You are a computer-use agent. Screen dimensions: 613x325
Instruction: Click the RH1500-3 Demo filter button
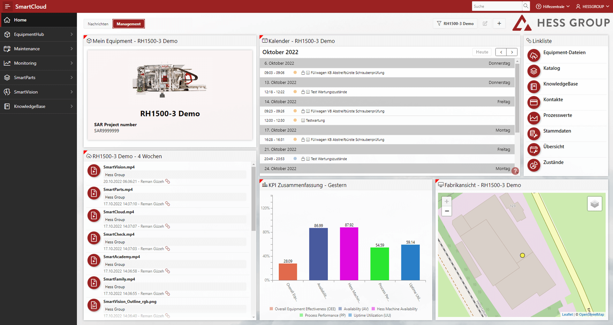(x=455, y=24)
